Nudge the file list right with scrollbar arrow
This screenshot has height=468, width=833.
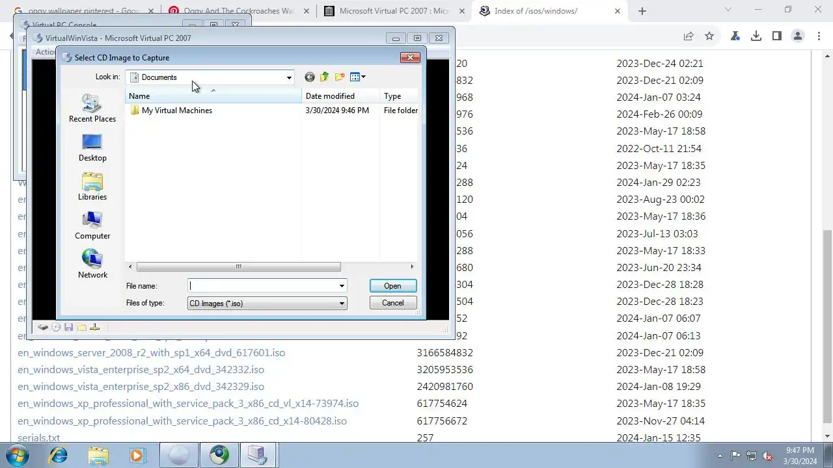412,266
